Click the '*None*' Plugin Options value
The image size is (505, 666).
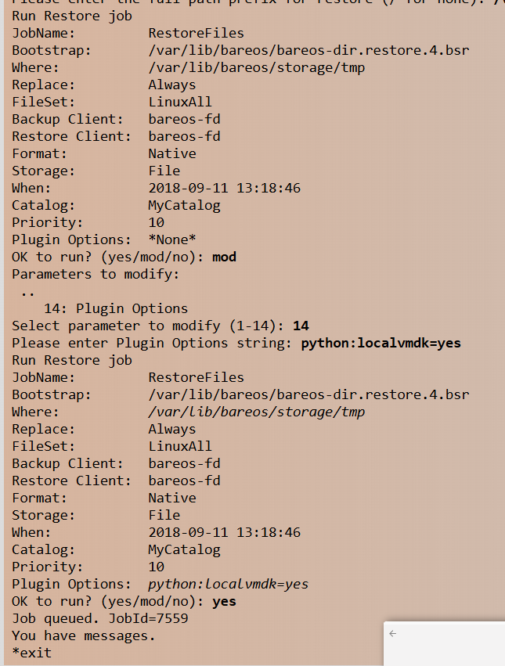coord(172,239)
